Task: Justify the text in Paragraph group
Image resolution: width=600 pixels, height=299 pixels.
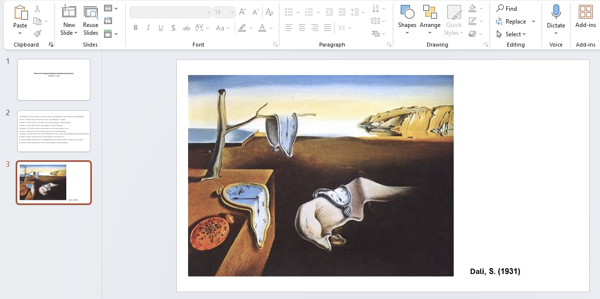Action: (x=327, y=28)
